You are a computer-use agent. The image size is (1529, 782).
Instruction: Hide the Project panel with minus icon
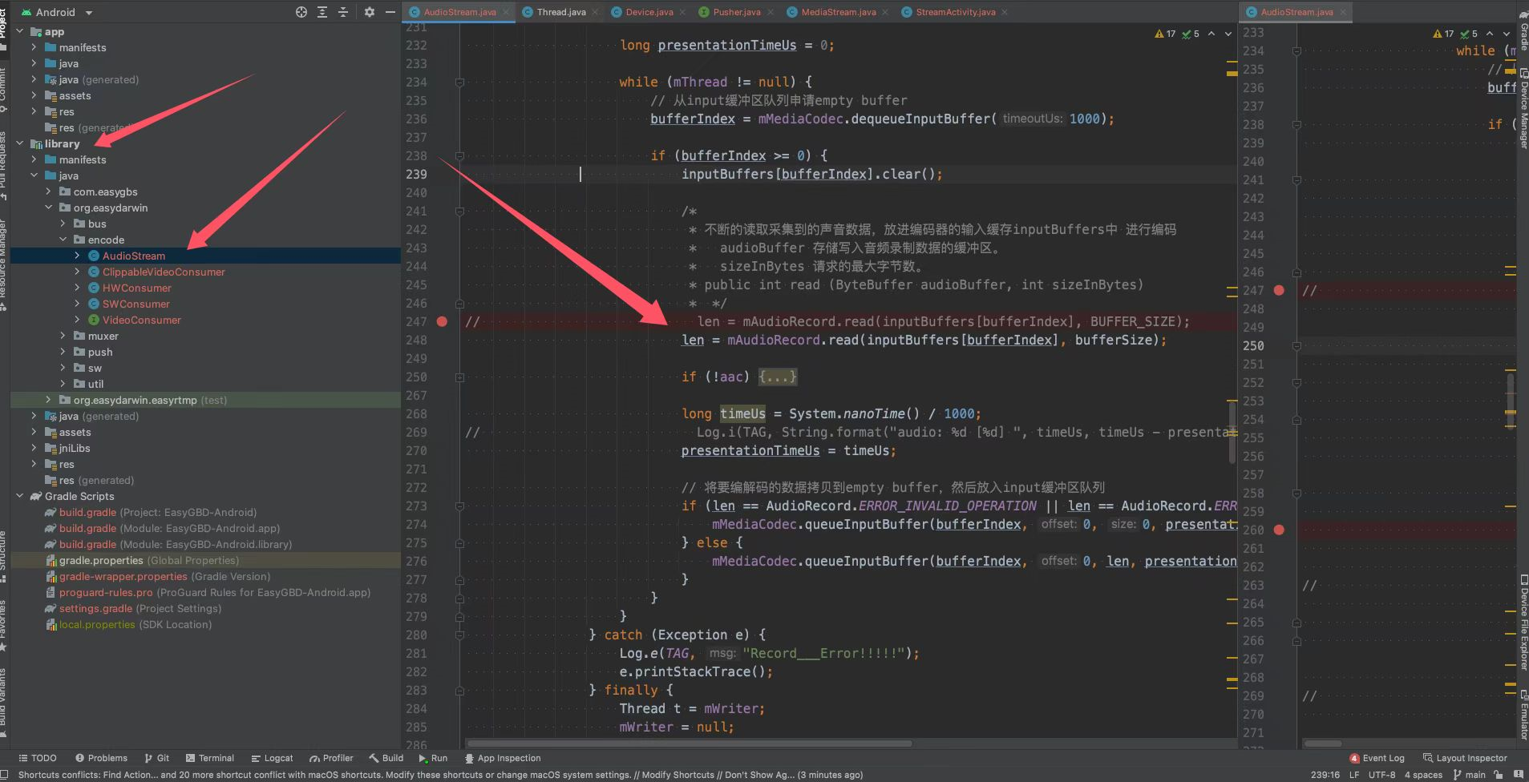[390, 12]
